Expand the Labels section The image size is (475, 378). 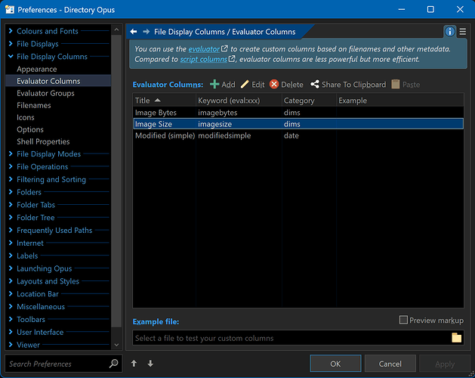coord(11,256)
